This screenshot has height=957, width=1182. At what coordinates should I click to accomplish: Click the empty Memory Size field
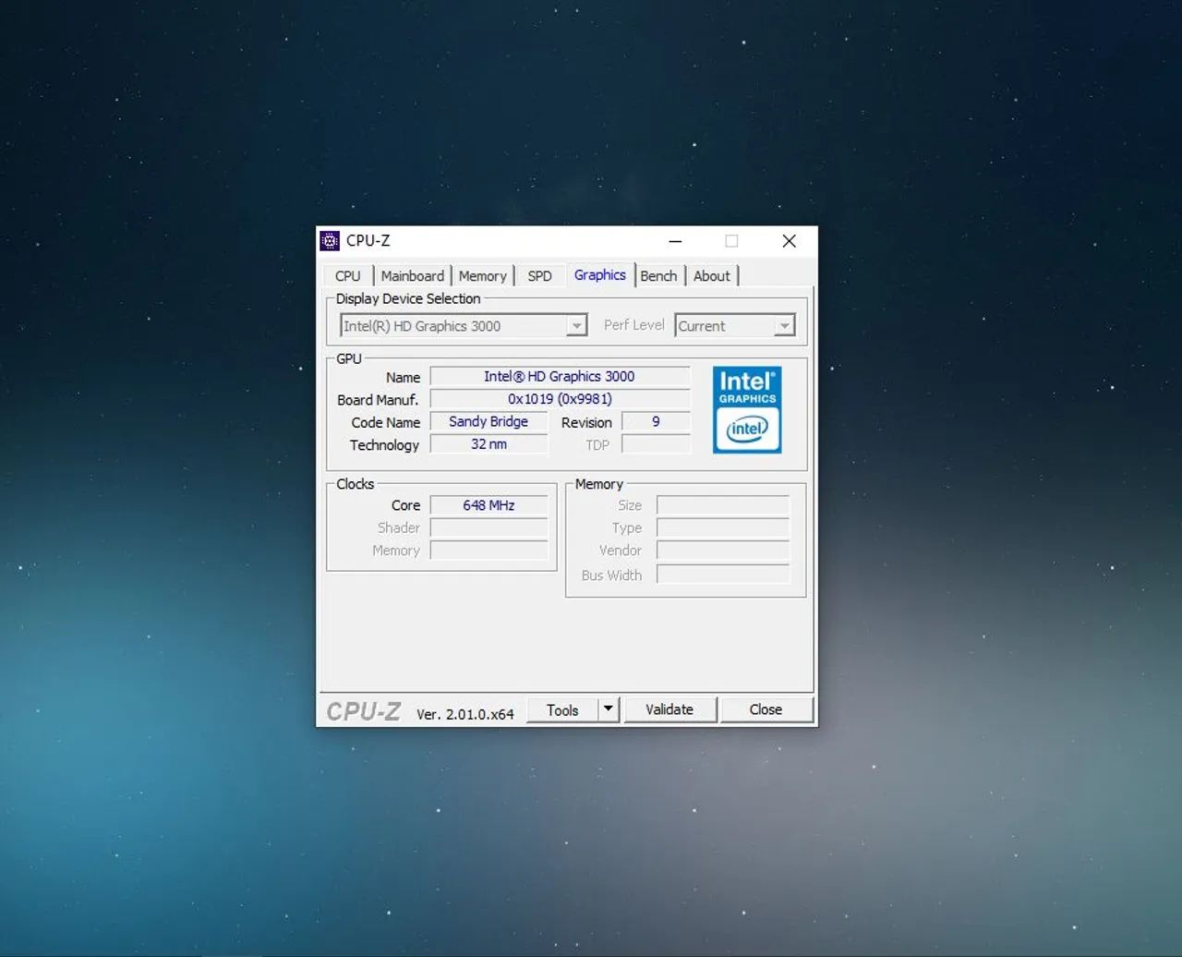pos(723,505)
